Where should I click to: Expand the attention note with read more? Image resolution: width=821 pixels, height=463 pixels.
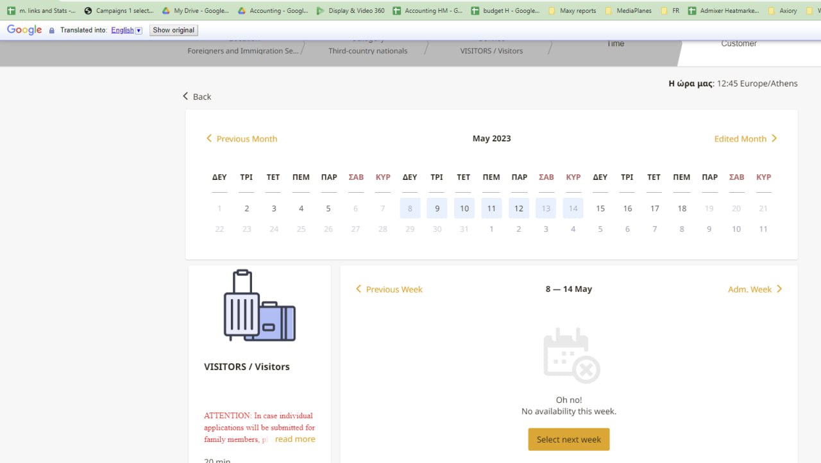coord(295,439)
